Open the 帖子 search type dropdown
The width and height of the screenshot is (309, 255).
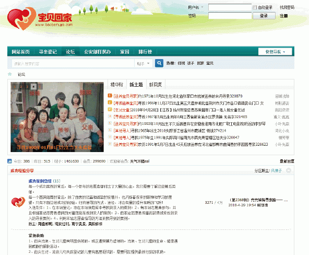[144, 64]
